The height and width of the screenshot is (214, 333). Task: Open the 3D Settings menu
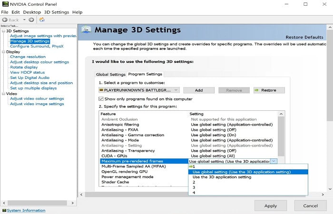point(57,12)
